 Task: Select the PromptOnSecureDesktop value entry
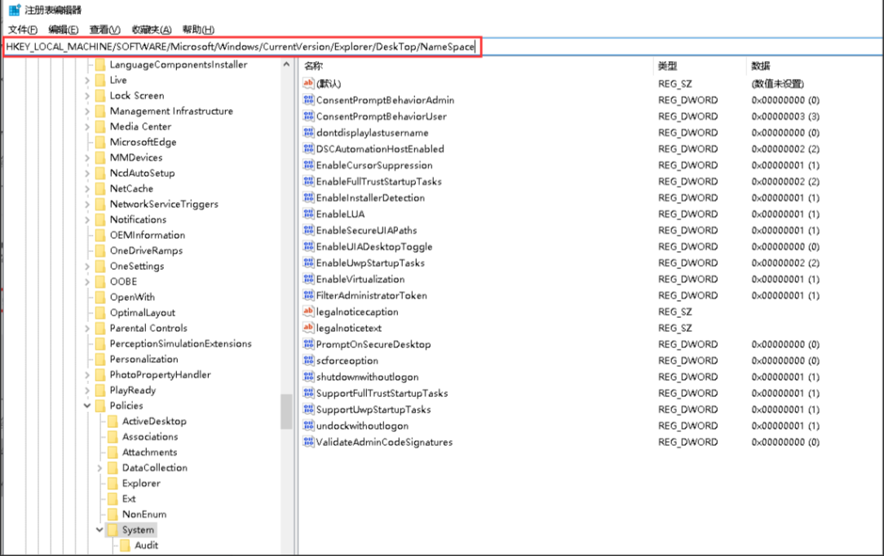(x=373, y=344)
